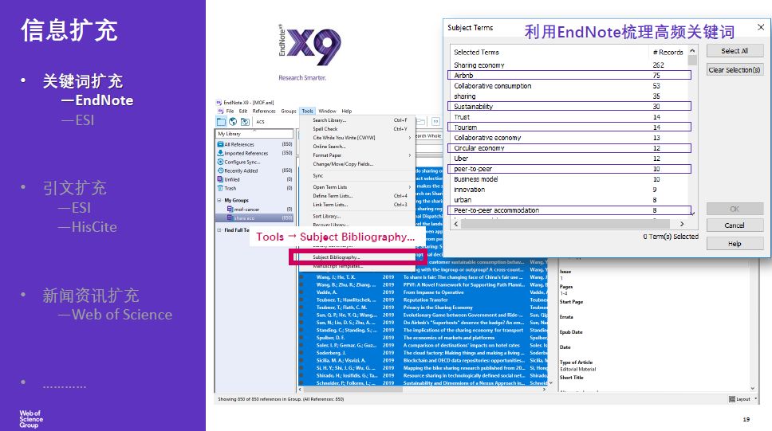Collapse the Find Full Text node
772x431 pixels.
[219, 229]
